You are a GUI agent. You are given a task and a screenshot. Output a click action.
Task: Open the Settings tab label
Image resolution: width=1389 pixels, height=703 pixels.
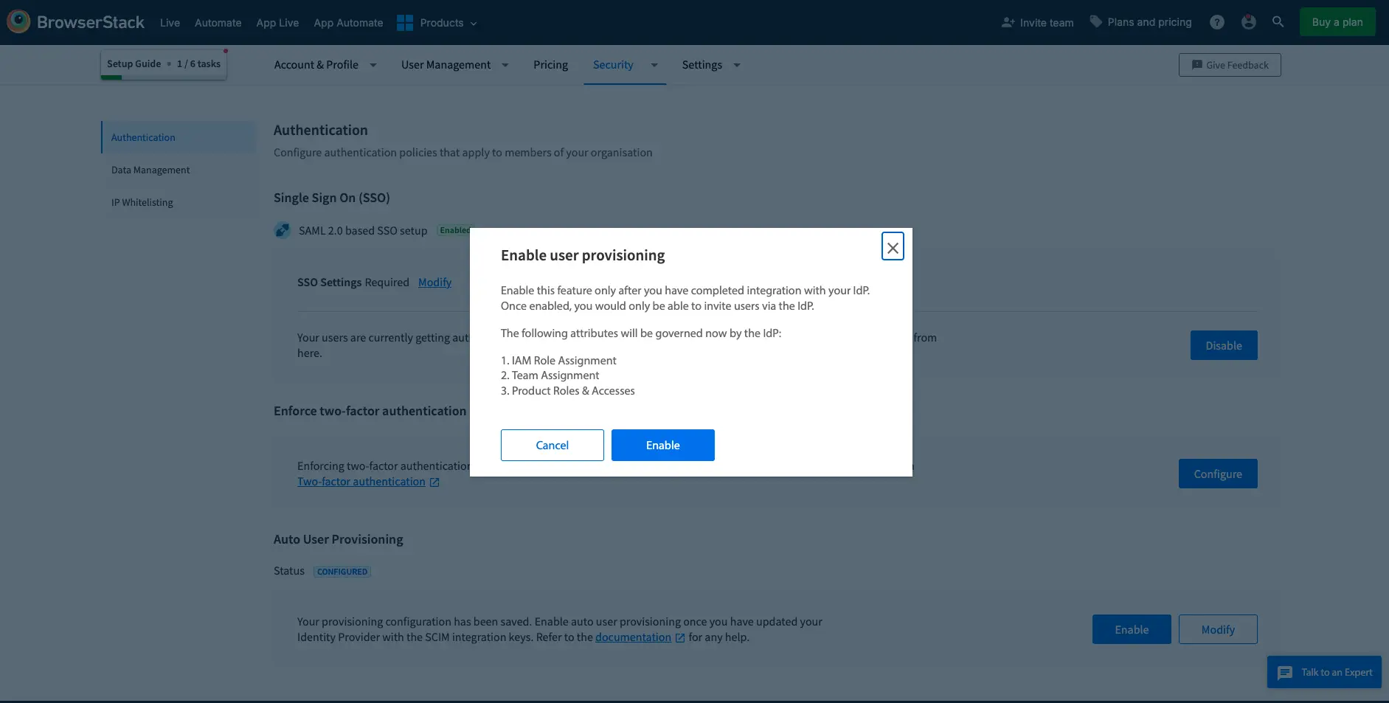(x=702, y=65)
